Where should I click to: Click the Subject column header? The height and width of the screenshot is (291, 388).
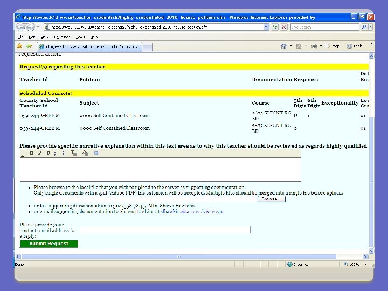point(89,103)
